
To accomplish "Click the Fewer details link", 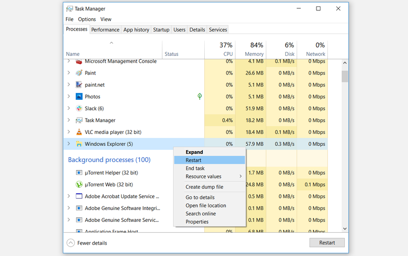I will (x=92, y=243).
